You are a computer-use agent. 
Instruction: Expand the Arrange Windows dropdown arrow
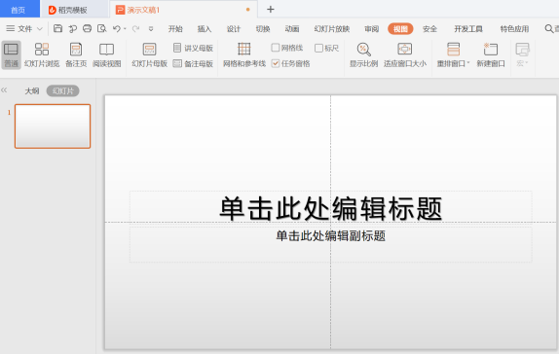click(x=468, y=63)
